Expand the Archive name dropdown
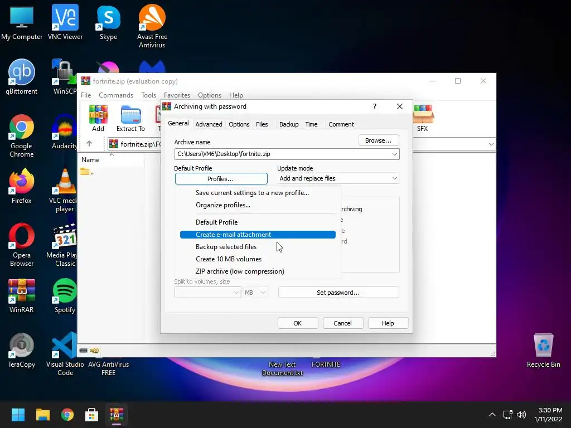This screenshot has height=428, width=571. tap(394, 154)
